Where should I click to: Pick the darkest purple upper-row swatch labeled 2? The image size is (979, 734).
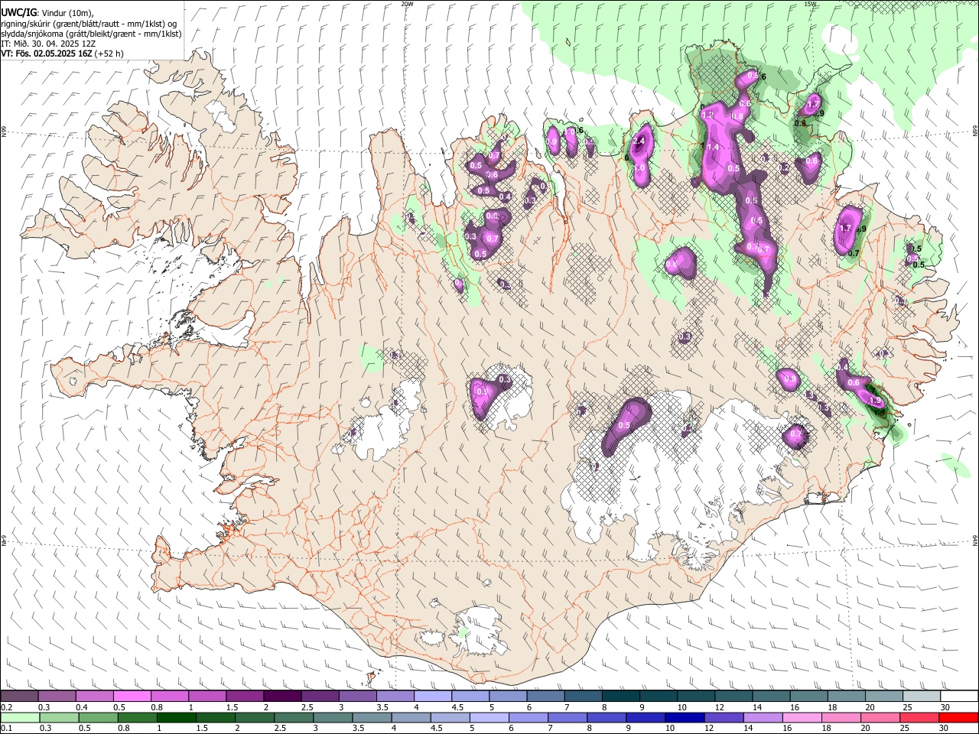tap(282, 696)
